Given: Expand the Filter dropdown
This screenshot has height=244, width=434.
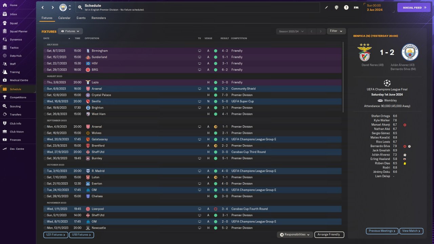Looking at the screenshot, I should [336, 31].
